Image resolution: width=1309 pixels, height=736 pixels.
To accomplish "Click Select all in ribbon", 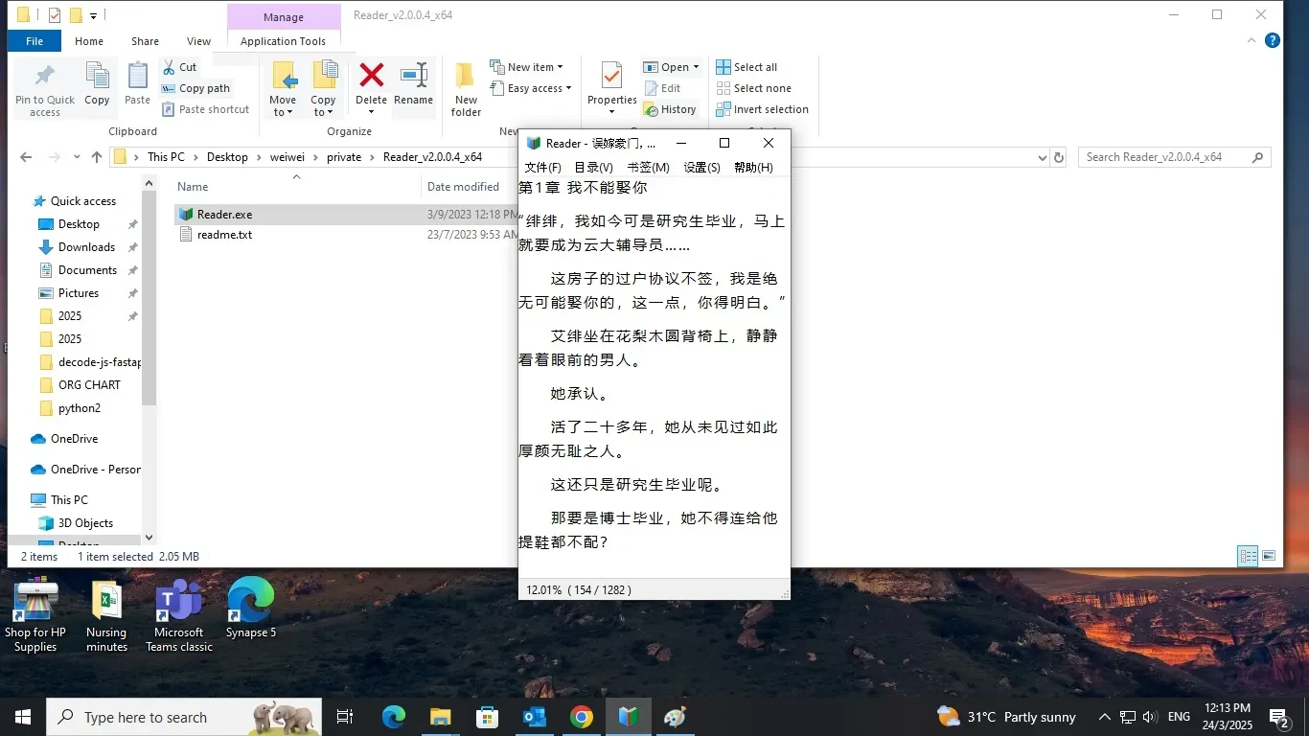I will 746,67.
